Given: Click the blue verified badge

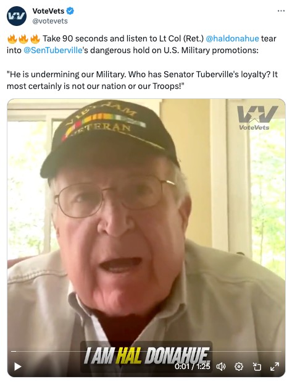Looking at the screenshot, I should pyautogui.click(x=70, y=11).
